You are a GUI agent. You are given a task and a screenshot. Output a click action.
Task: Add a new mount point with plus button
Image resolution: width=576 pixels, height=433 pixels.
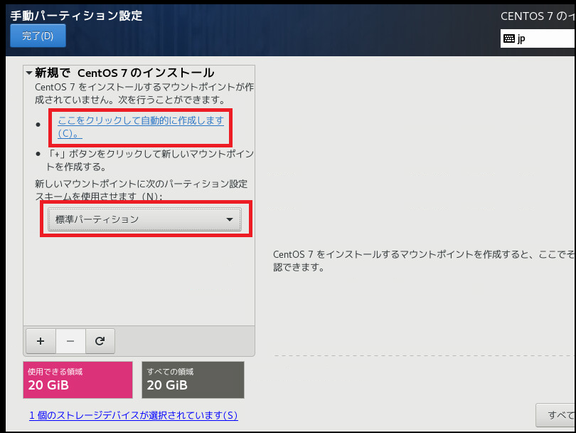pyautogui.click(x=41, y=341)
